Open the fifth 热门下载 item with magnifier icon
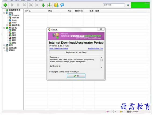Image resolution: width=153 pixels, height=115 pixels. click(14, 40)
